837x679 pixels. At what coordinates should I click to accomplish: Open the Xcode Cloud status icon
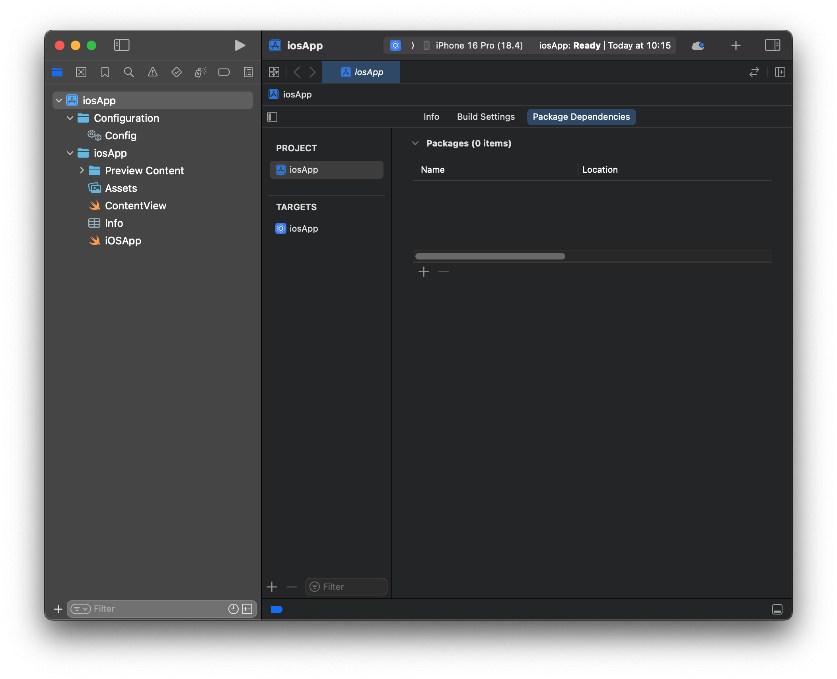pyautogui.click(x=698, y=45)
